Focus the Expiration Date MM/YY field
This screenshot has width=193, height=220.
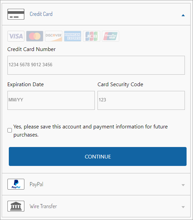coord(51,100)
